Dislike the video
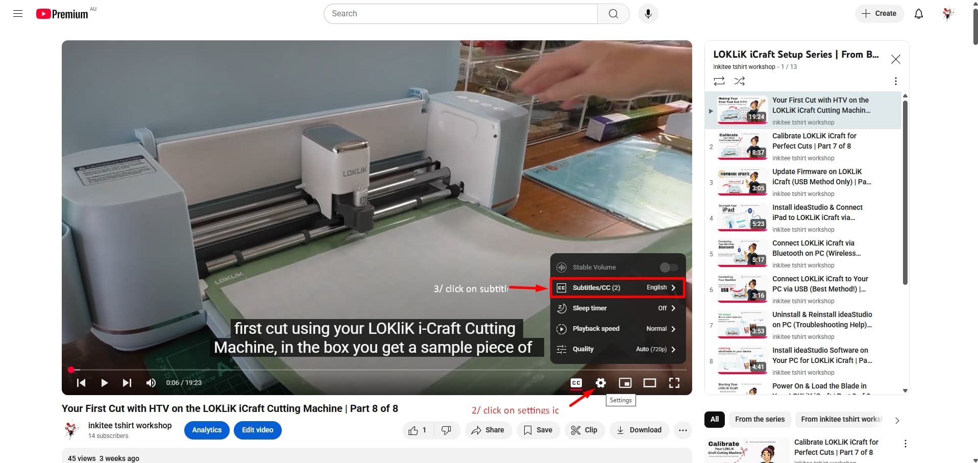Image resolution: width=978 pixels, height=463 pixels. [x=447, y=430]
